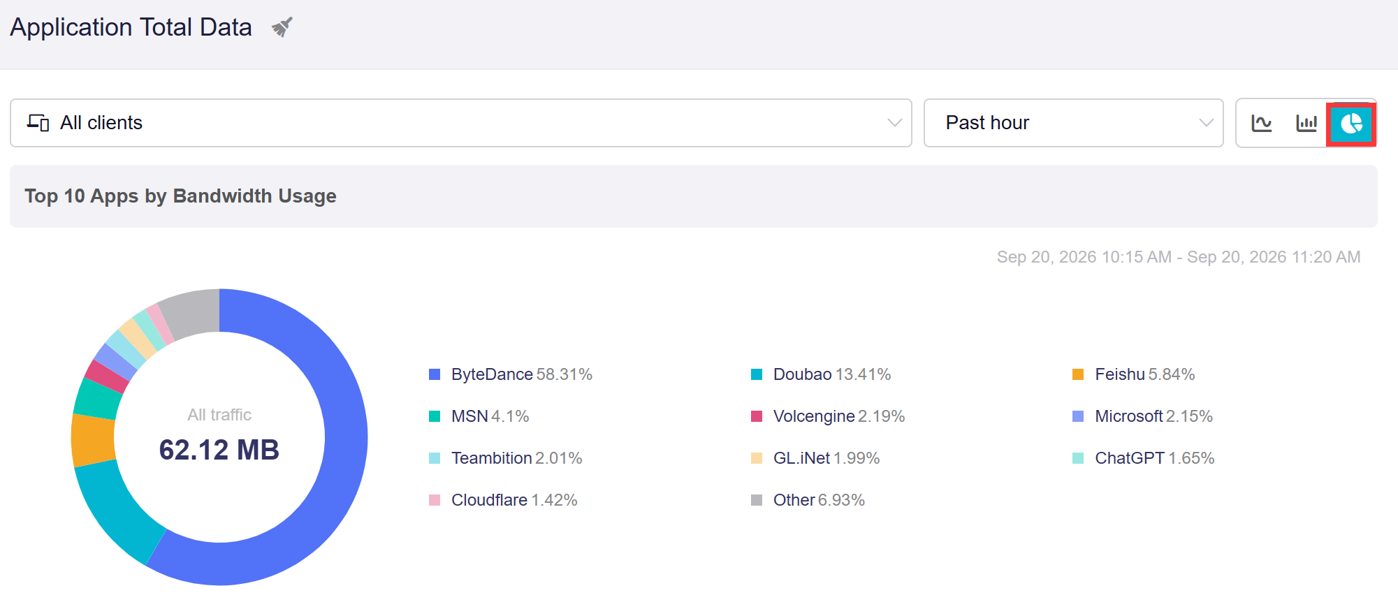Click the ChatGPT legend color square

click(1078, 458)
